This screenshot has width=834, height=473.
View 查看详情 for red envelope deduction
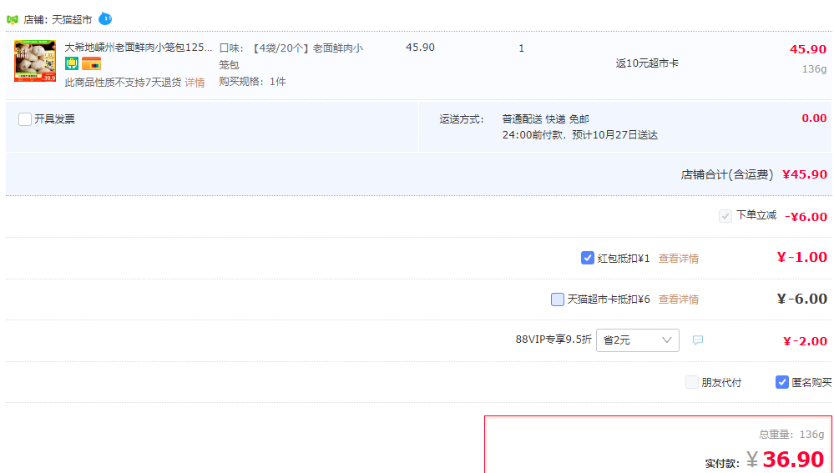pos(679,259)
